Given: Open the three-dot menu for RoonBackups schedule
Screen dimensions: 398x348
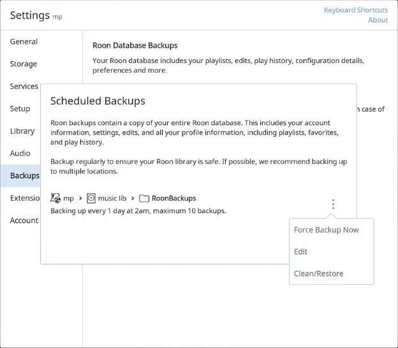Looking at the screenshot, I should click(x=333, y=204).
